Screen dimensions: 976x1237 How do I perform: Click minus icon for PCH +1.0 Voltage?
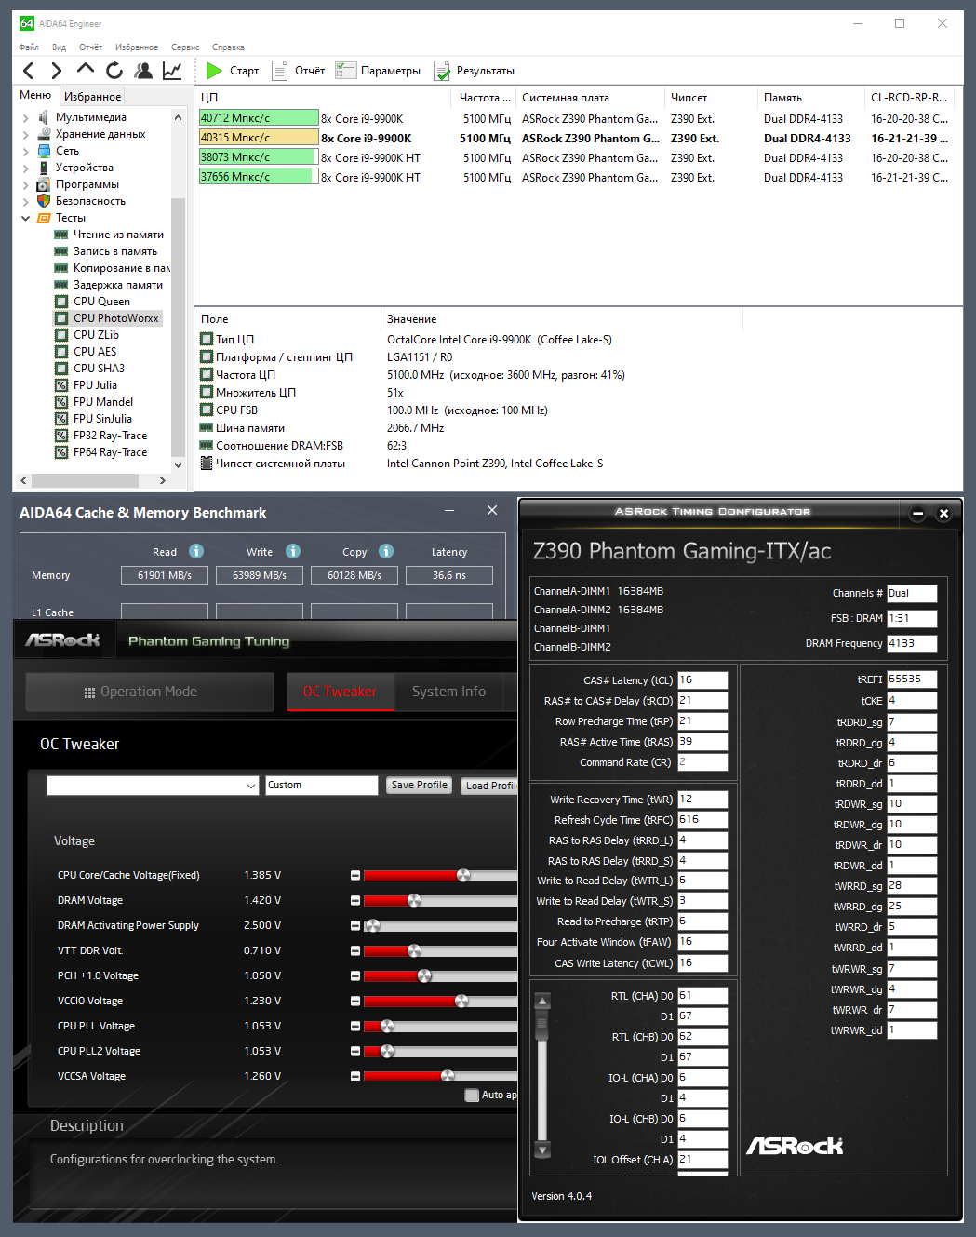point(355,975)
